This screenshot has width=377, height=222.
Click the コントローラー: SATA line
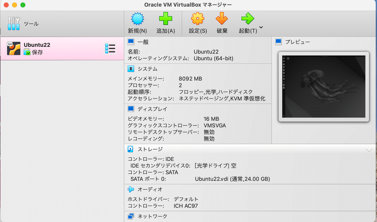(x=153, y=172)
